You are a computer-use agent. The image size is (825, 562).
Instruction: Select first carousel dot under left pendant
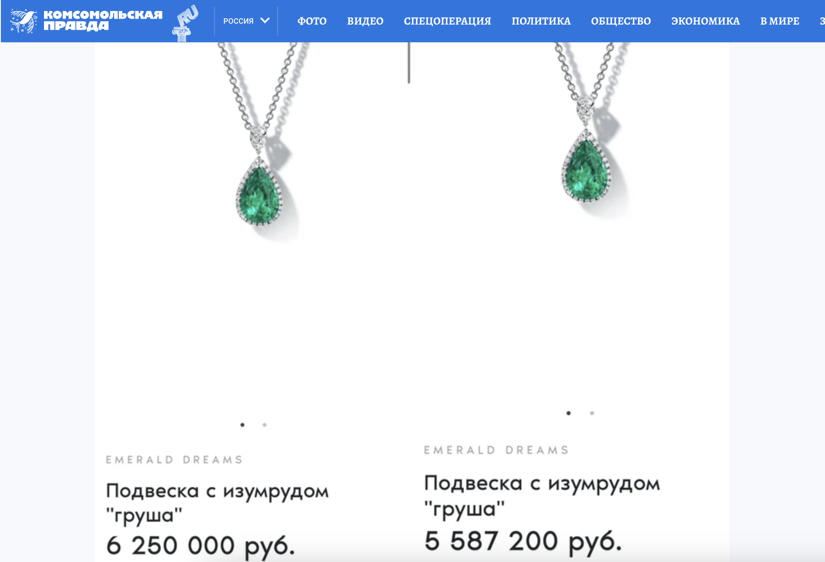pos(242,424)
